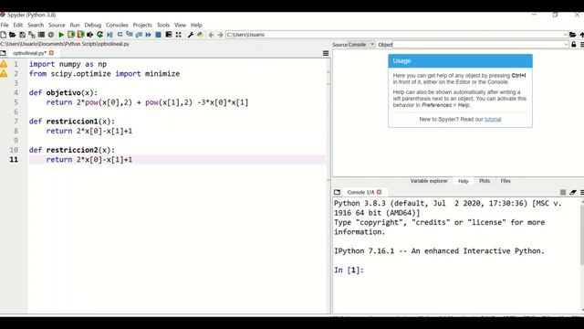Viewport: 584px width, 329px height.
Task: Click the 'def restriccion2(x):' code line
Action: 72,150
